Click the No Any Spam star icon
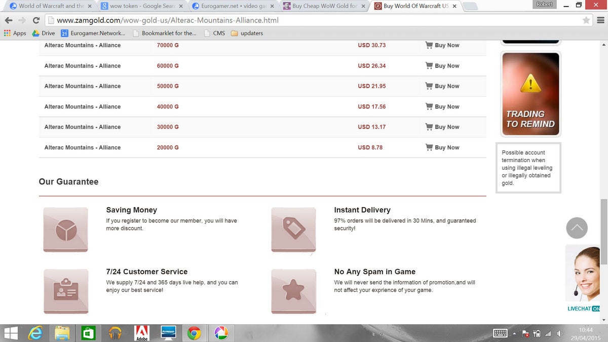Viewport: 608px width, 342px height. [x=293, y=291]
